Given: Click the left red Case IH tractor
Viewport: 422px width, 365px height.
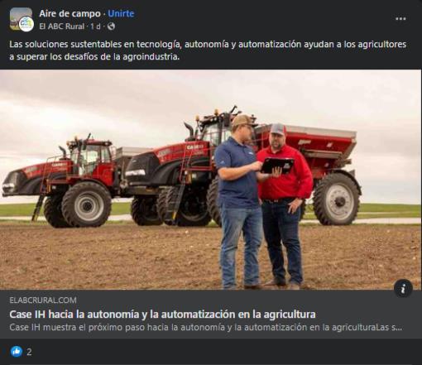Looking at the screenshot, I should [x=62, y=182].
